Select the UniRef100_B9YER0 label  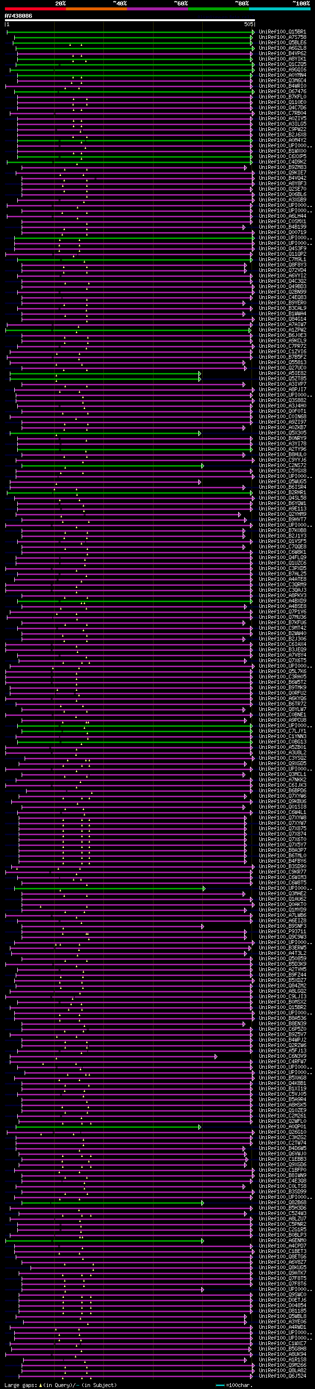pyautogui.click(x=282, y=303)
